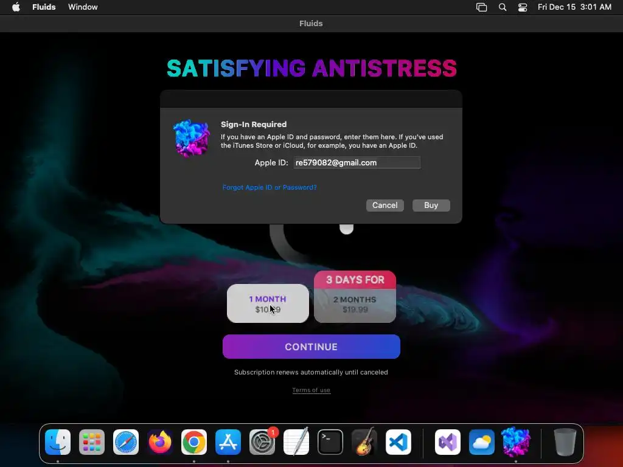Open Control Center icon
The height and width of the screenshot is (467, 623).
523,7
